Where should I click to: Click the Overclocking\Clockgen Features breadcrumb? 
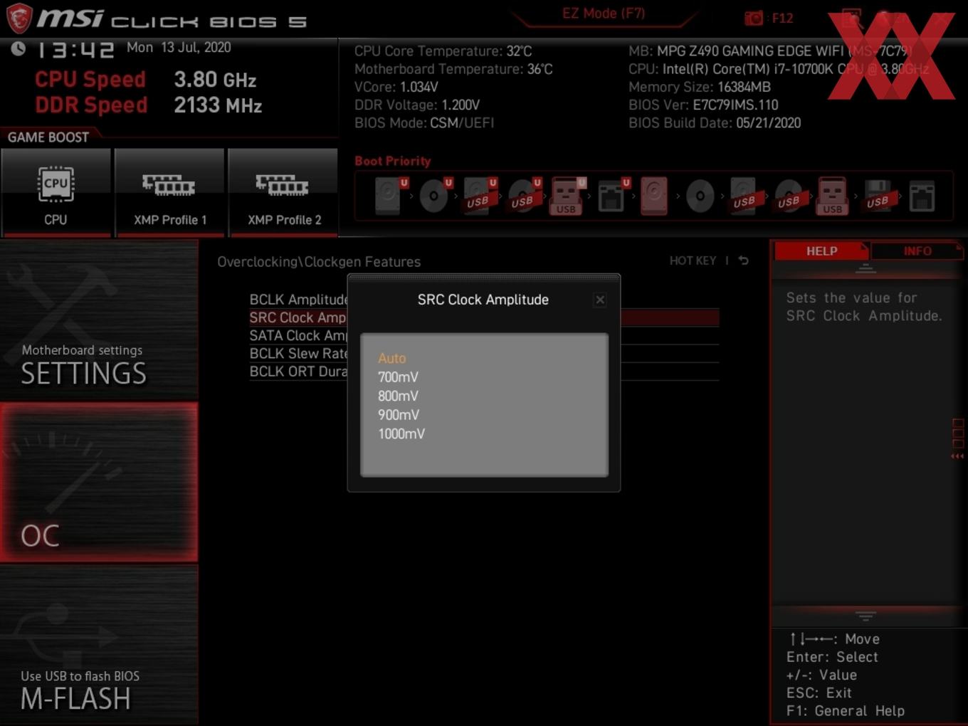coord(319,262)
